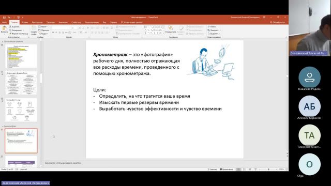Click the Notes (Заметки) button in status bar
Viewport: 331px width, 186px height.
click(212, 169)
